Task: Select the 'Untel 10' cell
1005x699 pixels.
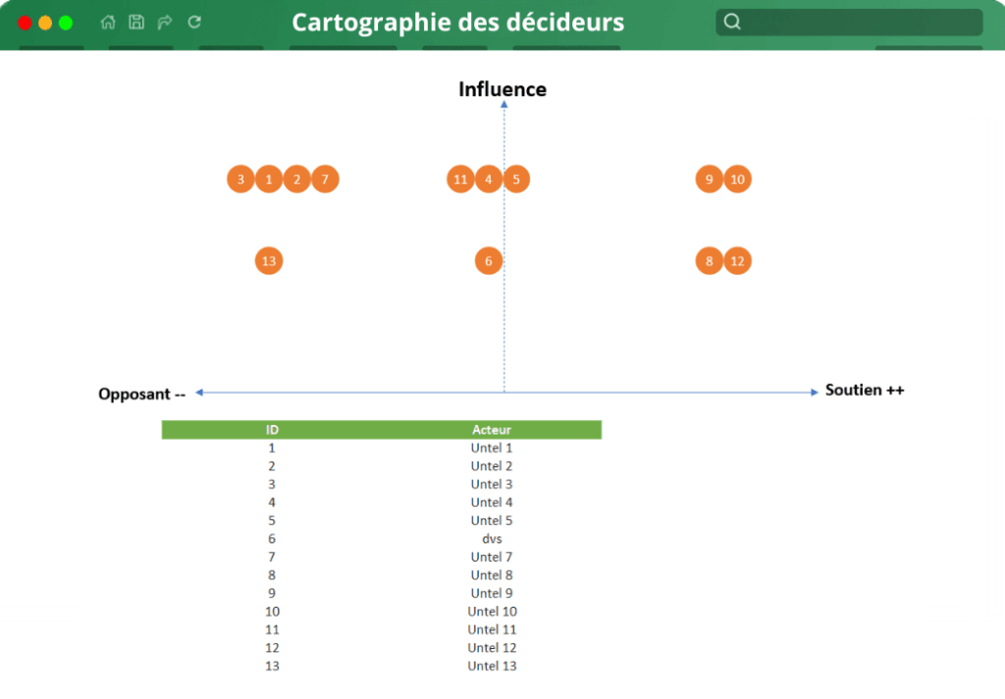Action: click(x=492, y=612)
